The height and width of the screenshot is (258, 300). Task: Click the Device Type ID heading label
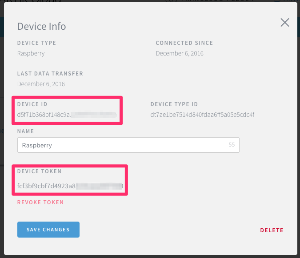point(174,104)
